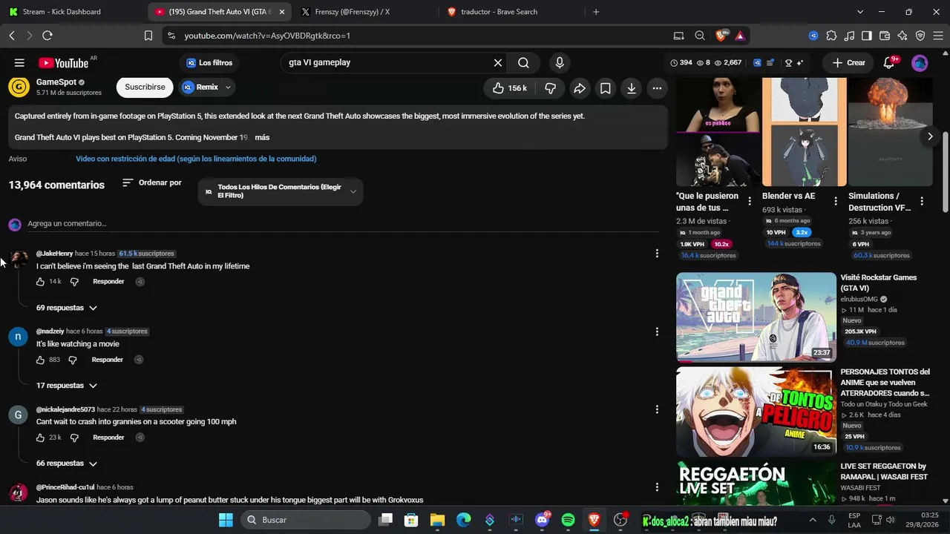Share the video with the arrow icon
The height and width of the screenshot is (534, 950).
(x=580, y=88)
